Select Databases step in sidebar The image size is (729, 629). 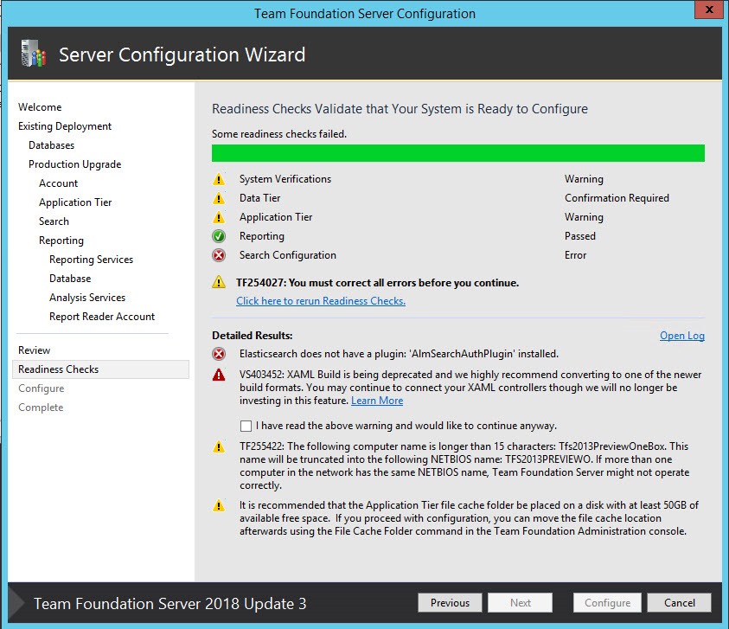pyautogui.click(x=51, y=145)
